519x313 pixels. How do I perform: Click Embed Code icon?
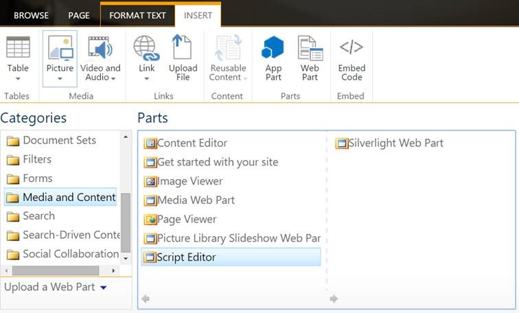[351, 47]
